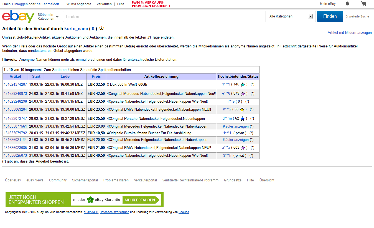Open bidder i***e profile
The image size is (374, 228).
point(231,102)
